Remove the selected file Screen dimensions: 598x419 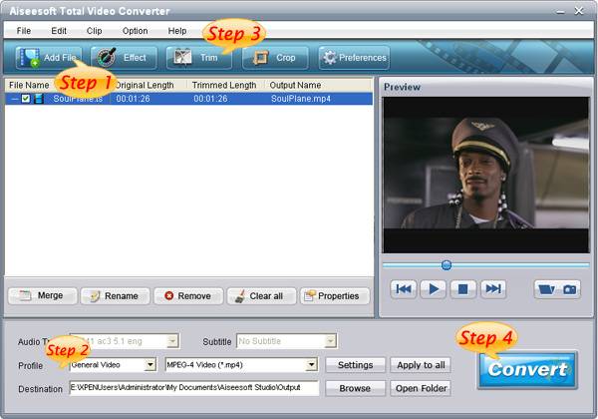point(188,295)
